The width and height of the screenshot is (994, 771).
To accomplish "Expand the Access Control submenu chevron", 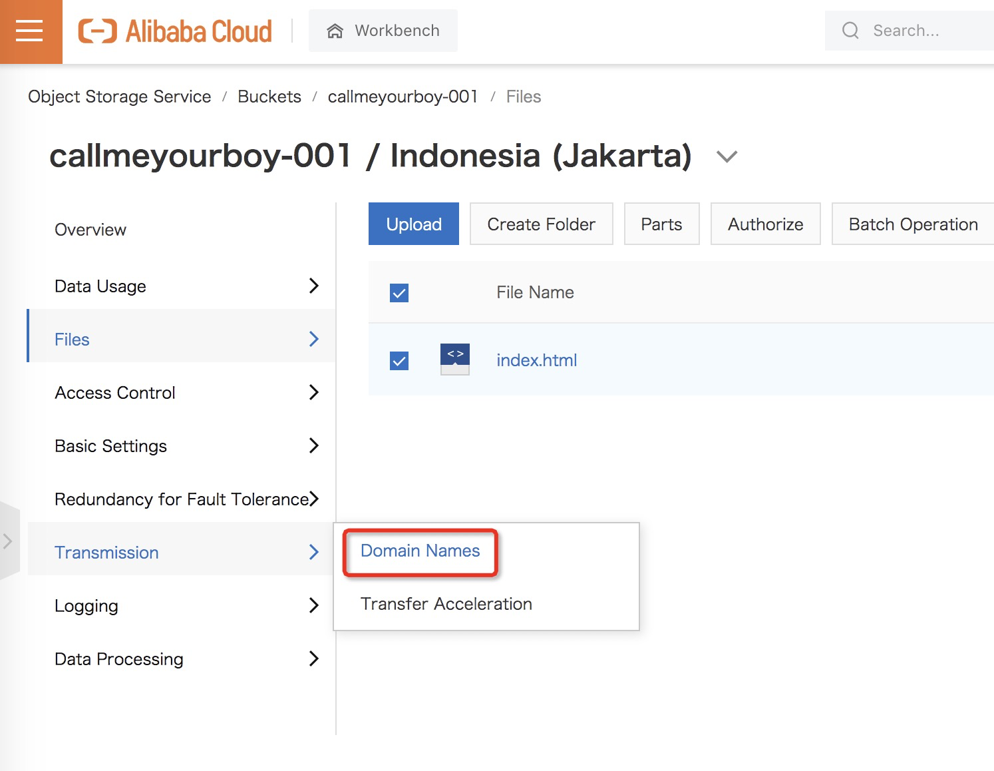I will (314, 392).
